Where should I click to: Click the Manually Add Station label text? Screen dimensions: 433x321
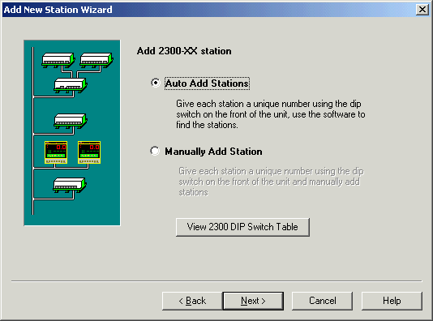coord(213,152)
